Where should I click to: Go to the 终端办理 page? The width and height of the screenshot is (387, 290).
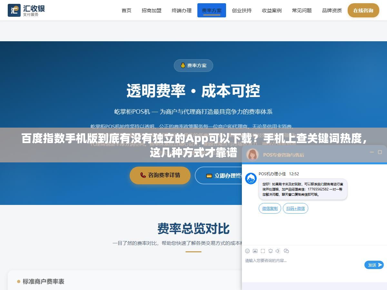pyautogui.click(x=182, y=10)
